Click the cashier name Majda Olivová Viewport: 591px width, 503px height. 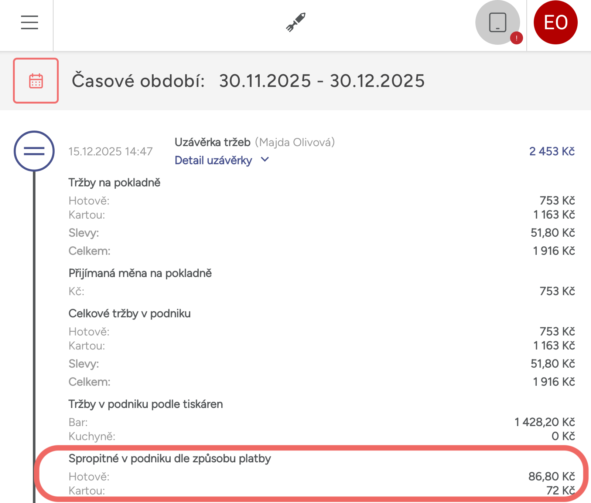click(x=295, y=142)
